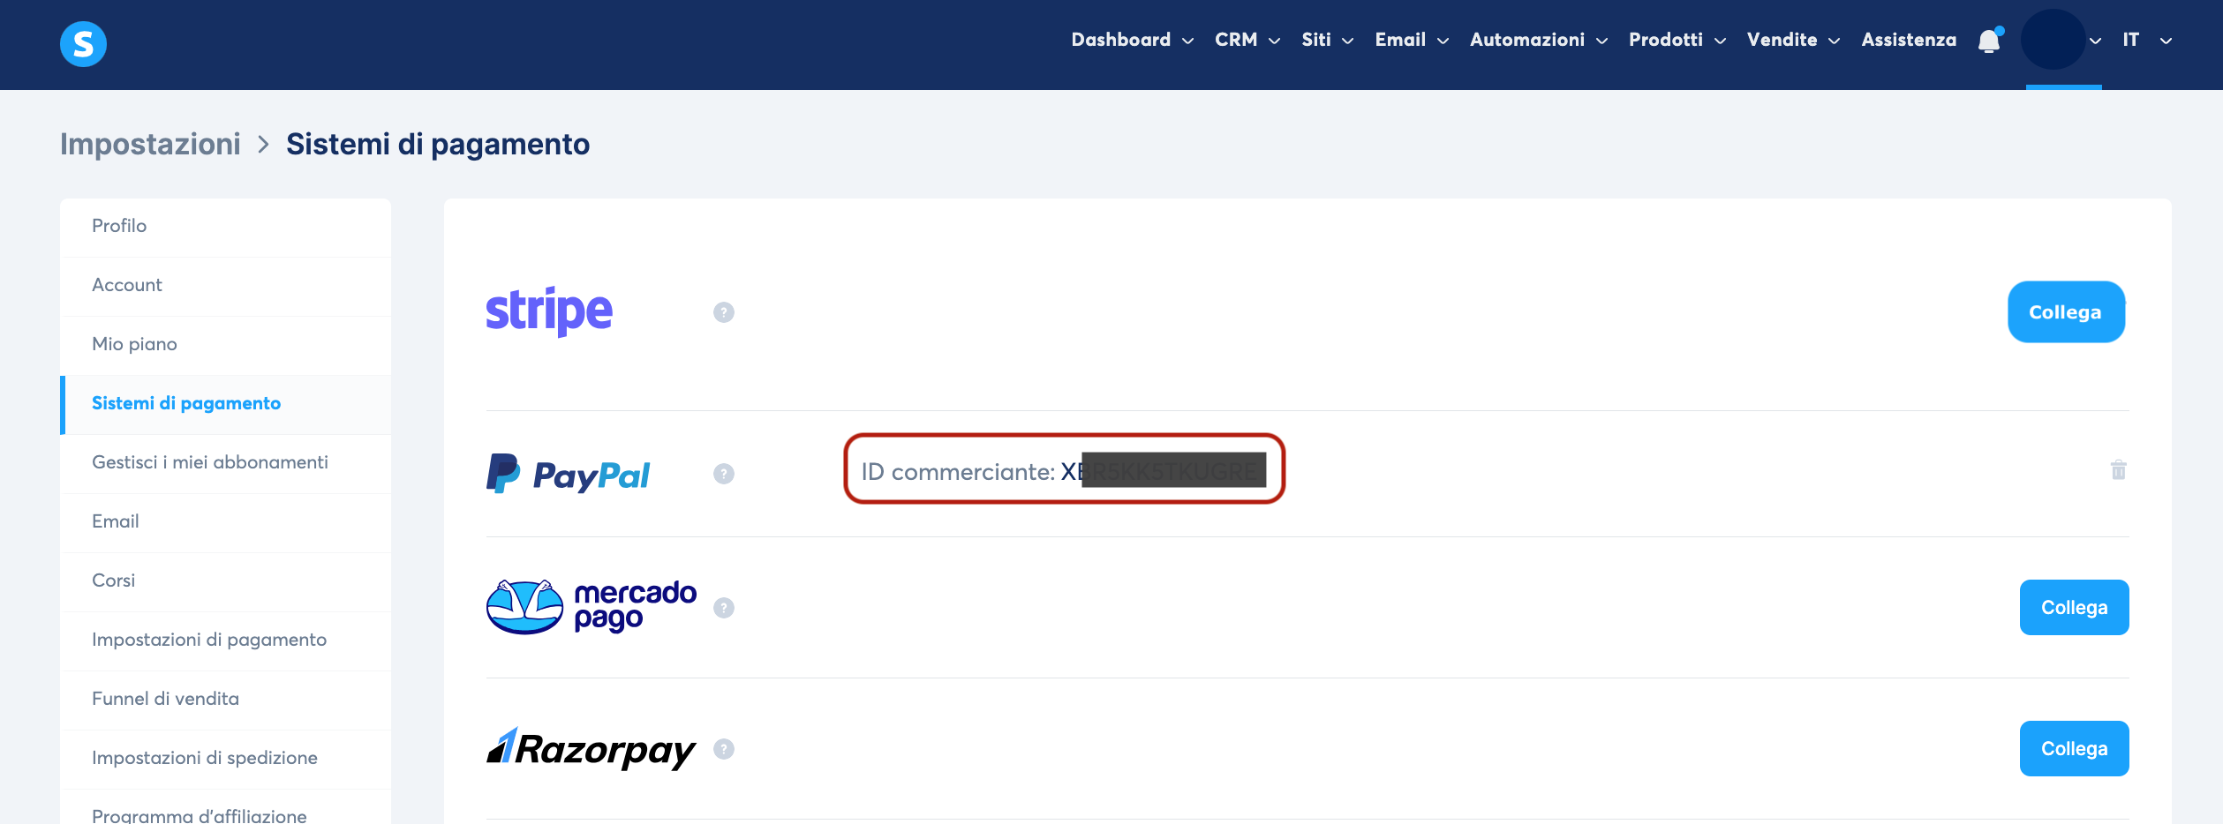Select Sistemi di pagamento in sidebar
This screenshot has width=2223, height=824.
pos(226,403)
